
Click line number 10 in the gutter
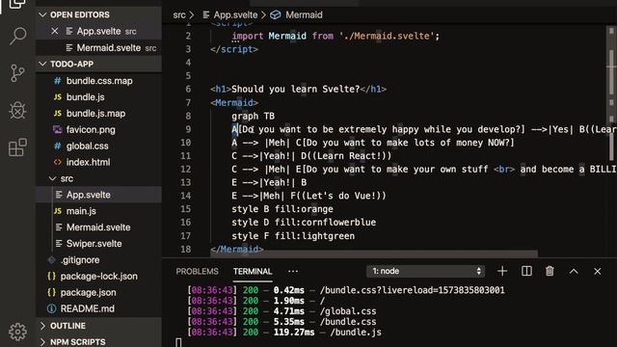click(186, 143)
